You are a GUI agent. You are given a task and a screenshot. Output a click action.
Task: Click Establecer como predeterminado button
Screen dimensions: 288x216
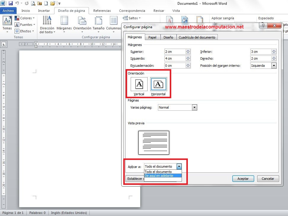tap(135, 179)
